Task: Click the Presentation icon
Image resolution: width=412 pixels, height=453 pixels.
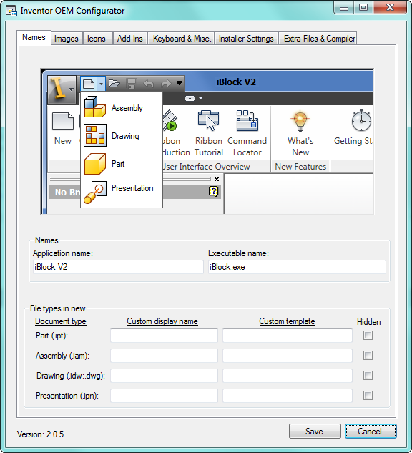Action: (x=95, y=192)
